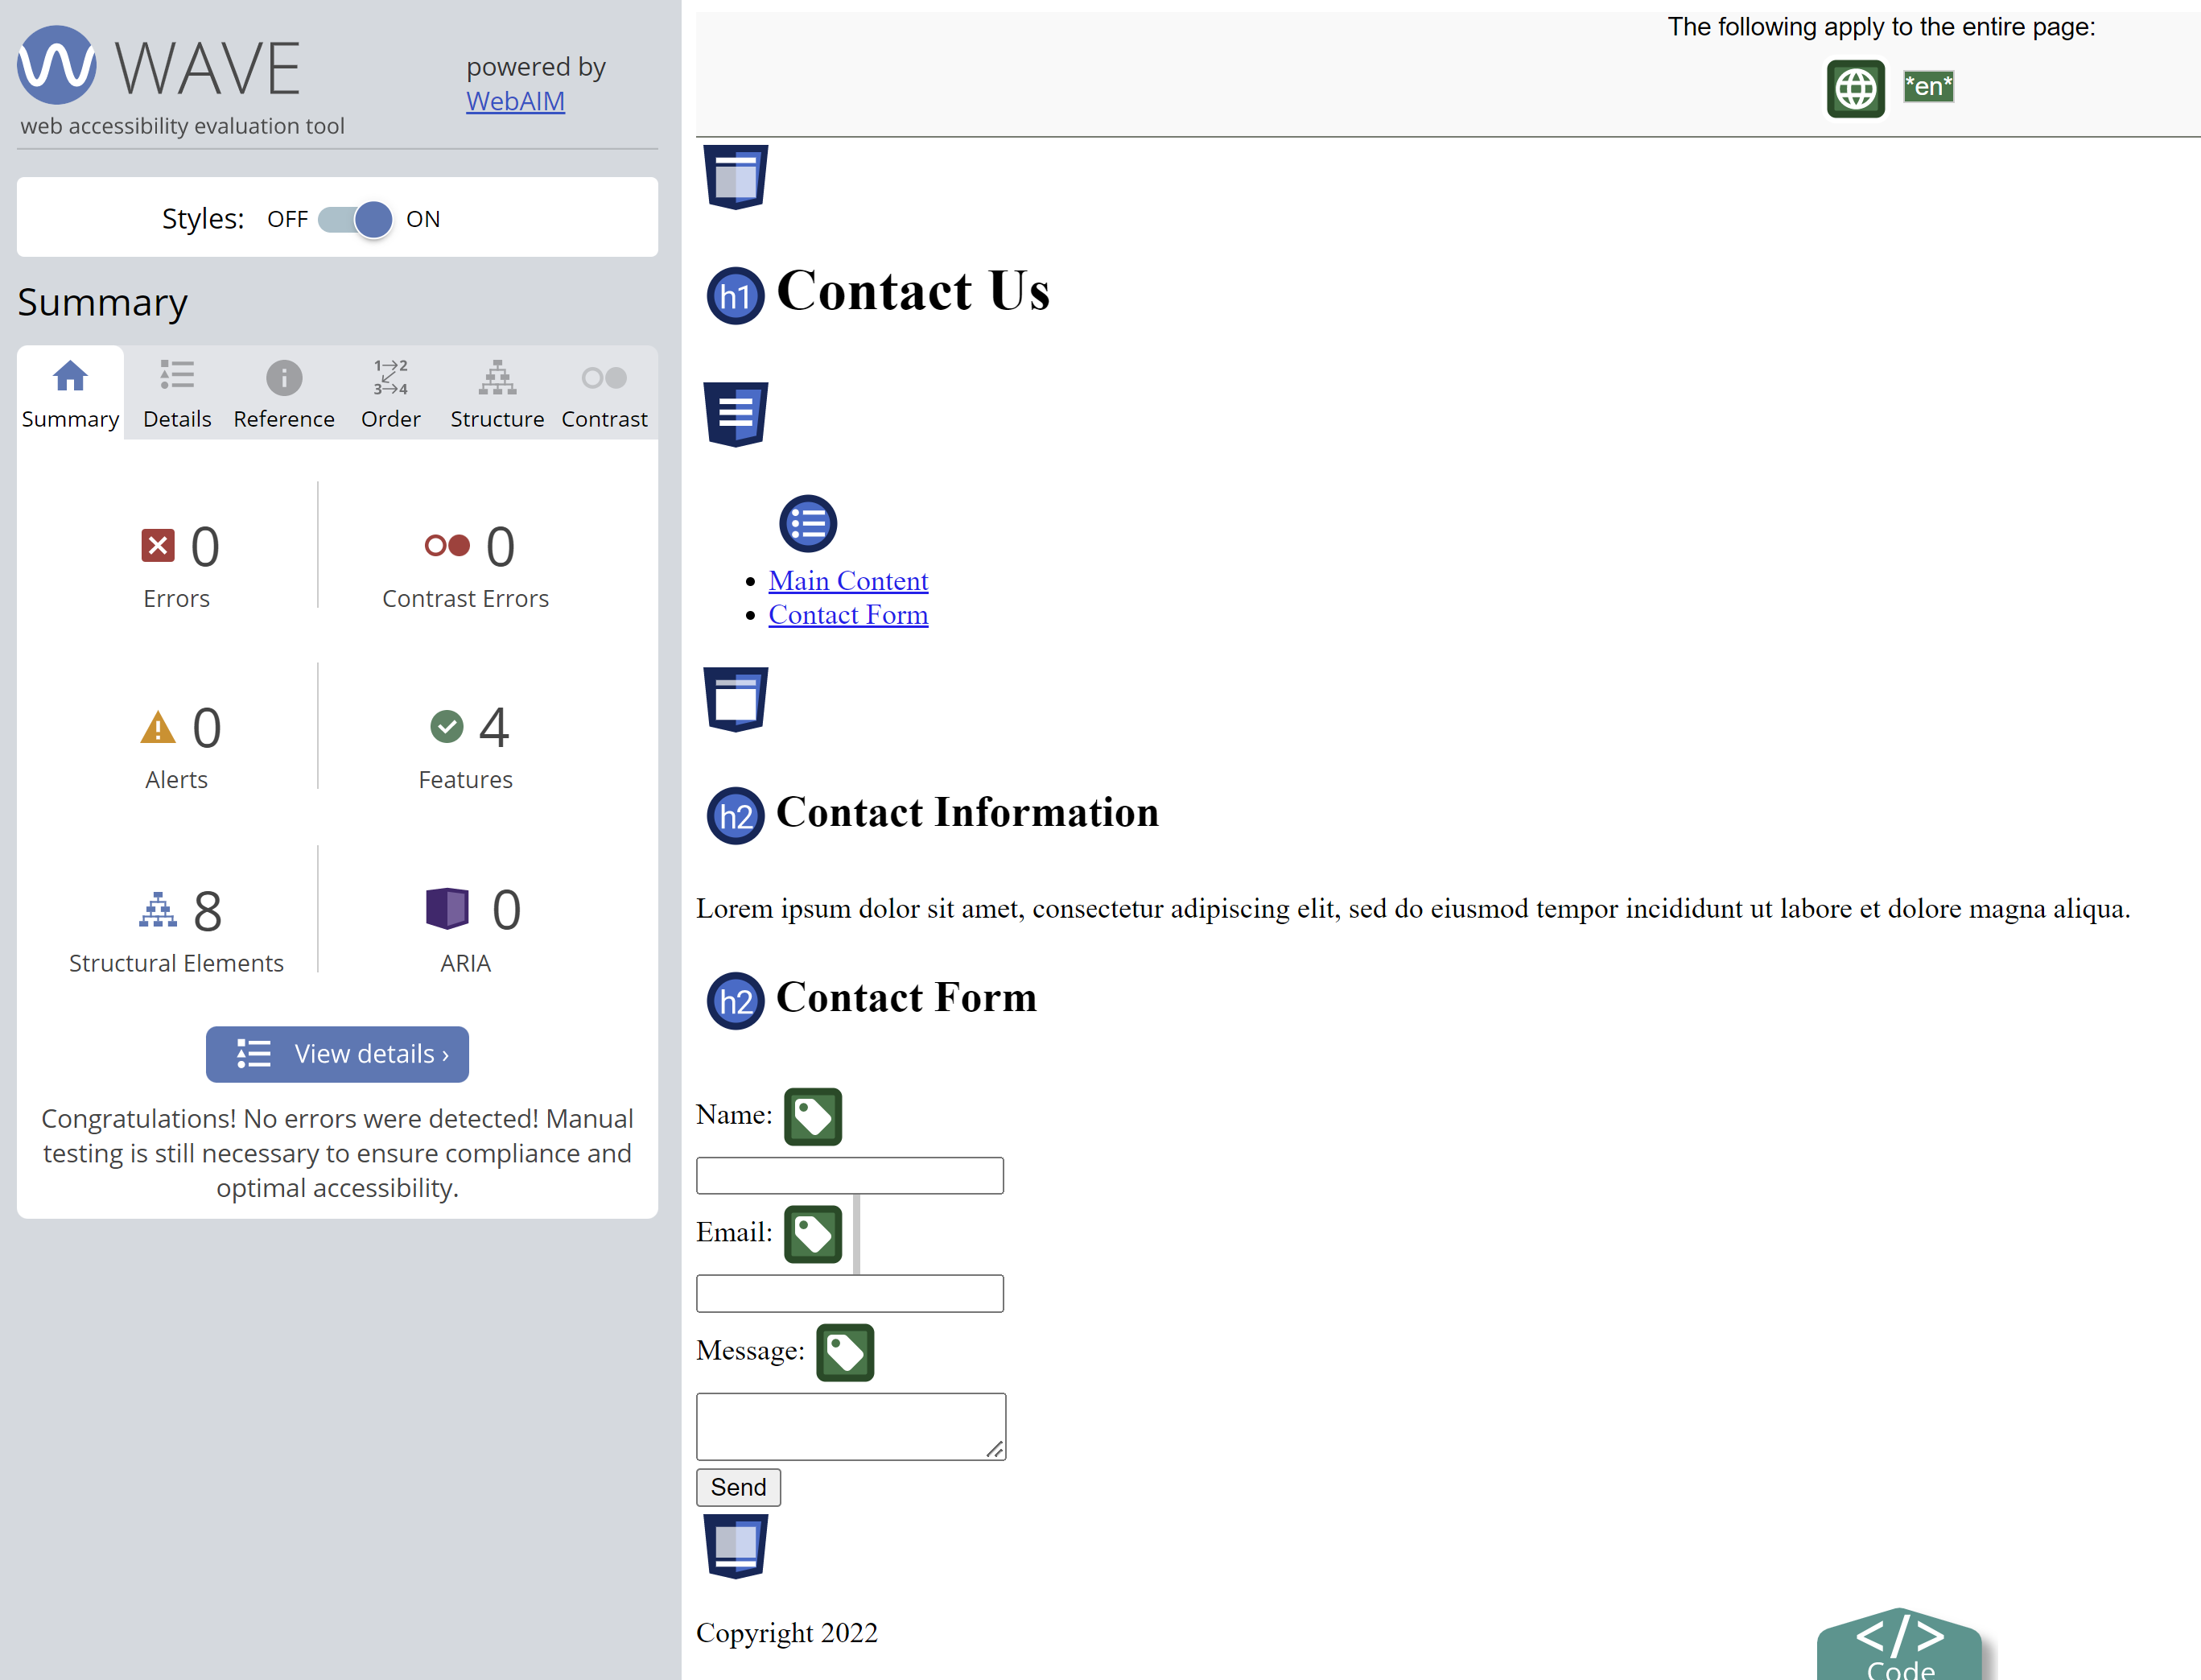The height and width of the screenshot is (1680, 2201).
Task: Click the 'Lorem ipsum dolor sit amet' paragraph
Action: (1413, 908)
